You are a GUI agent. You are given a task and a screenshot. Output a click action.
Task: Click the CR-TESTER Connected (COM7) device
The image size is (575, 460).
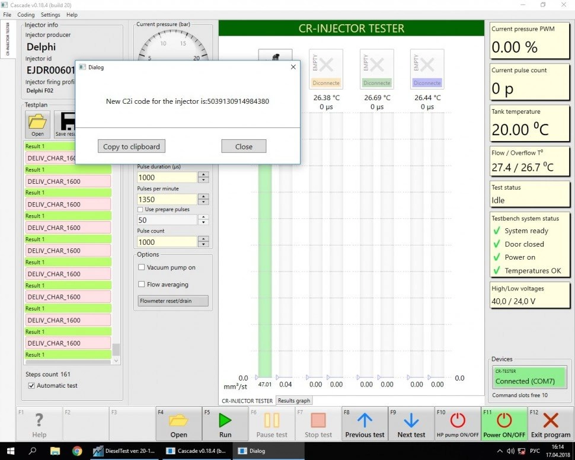pyautogui.click(x=529, y=378)
